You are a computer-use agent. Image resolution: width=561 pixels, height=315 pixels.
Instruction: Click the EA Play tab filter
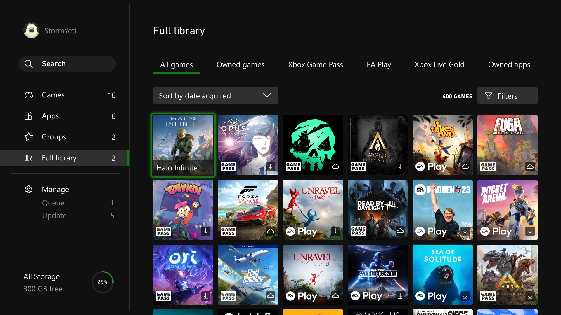pyautogui.click(x=378, y=65)
